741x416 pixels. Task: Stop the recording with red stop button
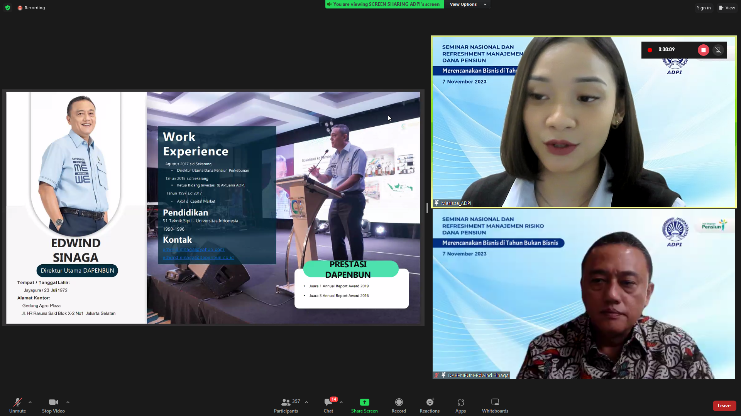703,50
